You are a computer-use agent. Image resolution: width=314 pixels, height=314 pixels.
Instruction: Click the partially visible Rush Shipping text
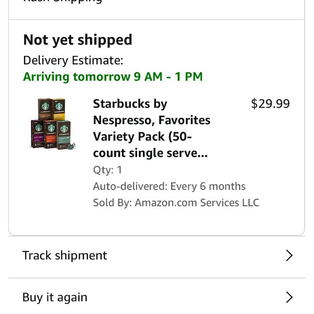coord(63,2)
